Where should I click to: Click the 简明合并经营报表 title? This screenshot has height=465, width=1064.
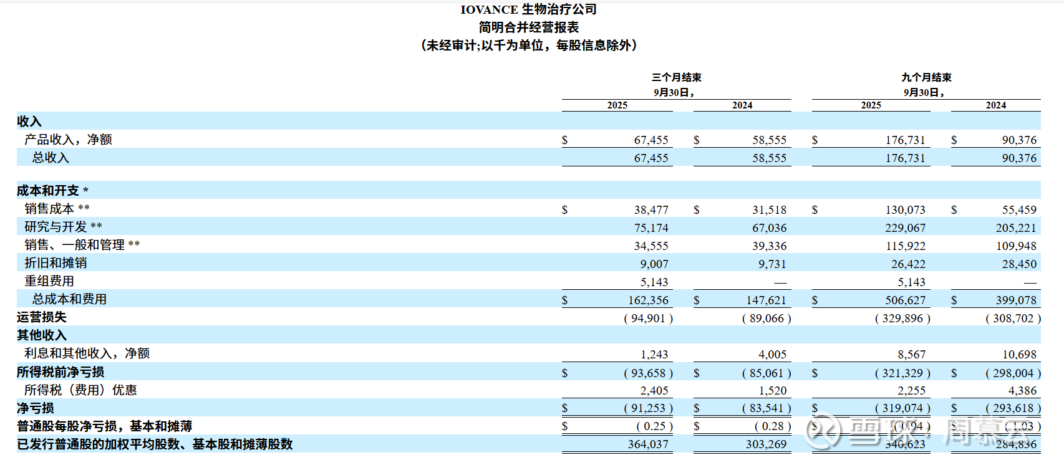(528, 27)
